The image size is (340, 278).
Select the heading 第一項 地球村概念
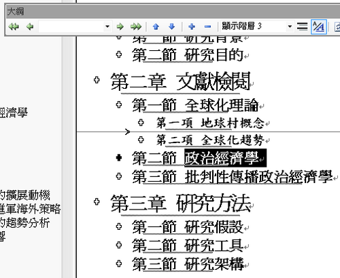pos(210,123)
